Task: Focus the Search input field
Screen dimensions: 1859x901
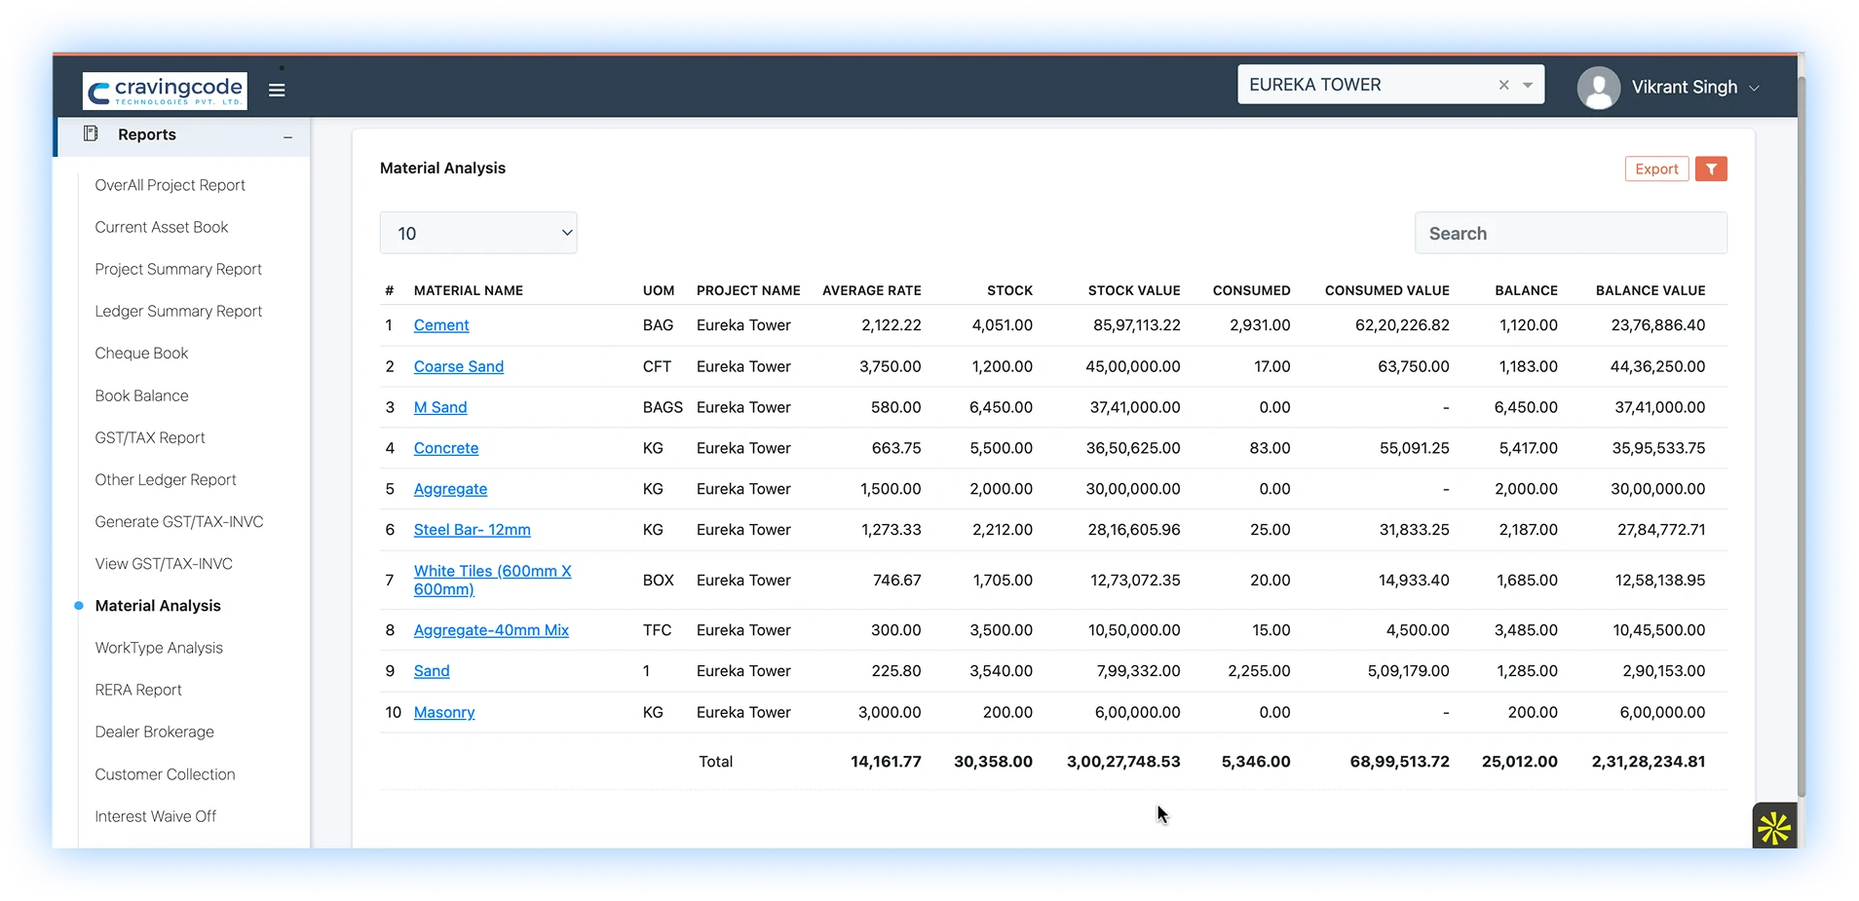Action: 1571,233
